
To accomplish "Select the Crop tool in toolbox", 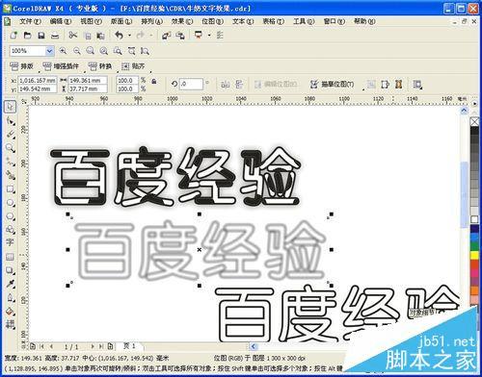I will [11, 135].
